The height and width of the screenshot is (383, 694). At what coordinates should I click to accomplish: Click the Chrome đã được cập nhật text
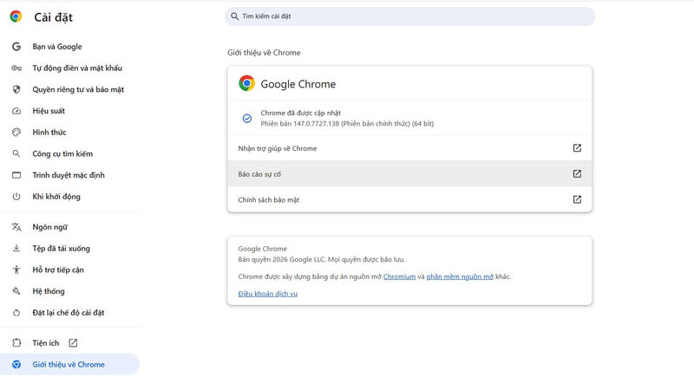(300, 114)
